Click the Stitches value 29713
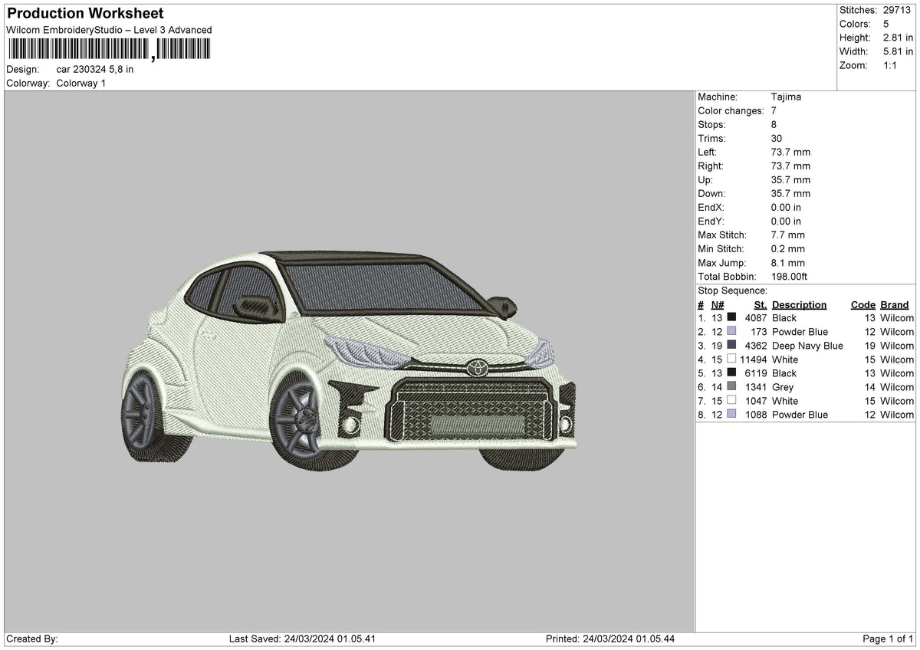 899,10
